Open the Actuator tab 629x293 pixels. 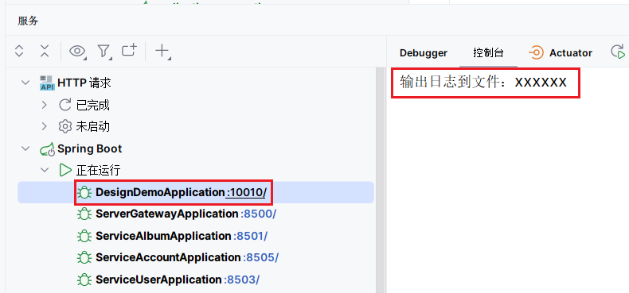[561, 53]
